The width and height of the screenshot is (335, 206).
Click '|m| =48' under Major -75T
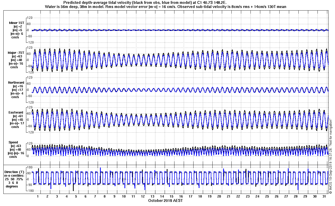coord(17,60)
